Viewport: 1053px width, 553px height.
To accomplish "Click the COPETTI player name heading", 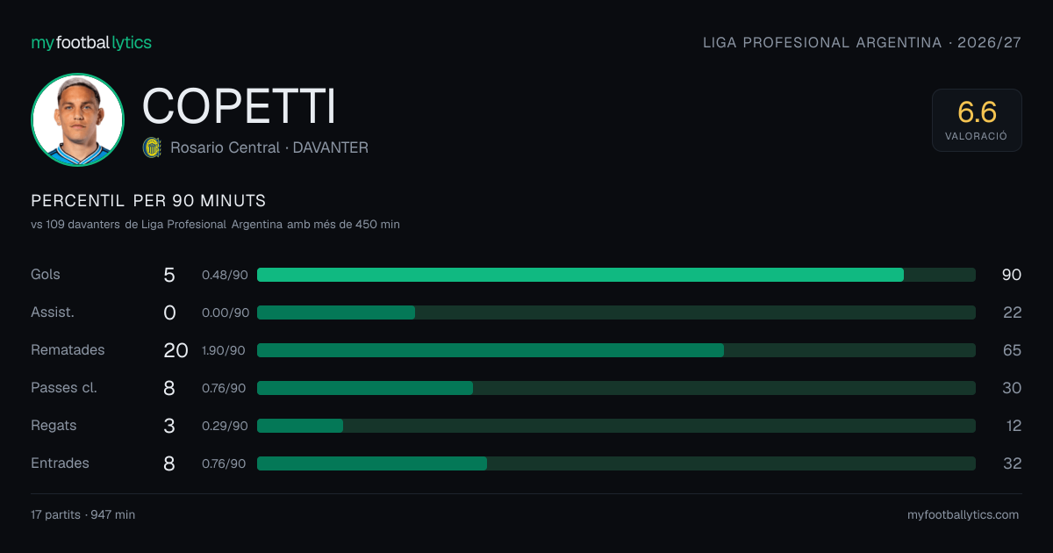I will pyautogui.click(x=239, y=106).
